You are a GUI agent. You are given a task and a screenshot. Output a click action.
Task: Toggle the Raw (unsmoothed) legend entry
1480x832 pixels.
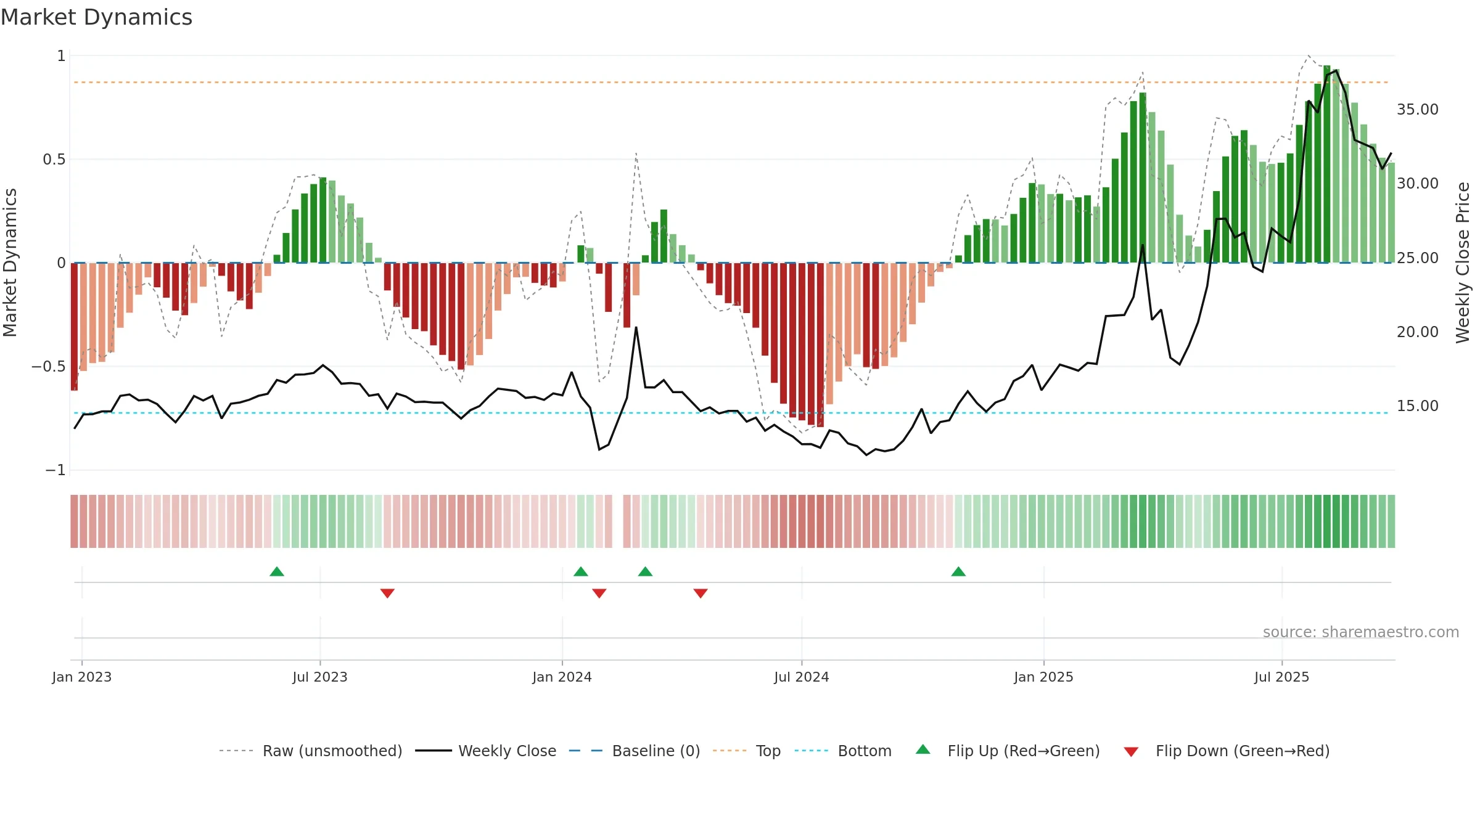click(x=310, y=751)
